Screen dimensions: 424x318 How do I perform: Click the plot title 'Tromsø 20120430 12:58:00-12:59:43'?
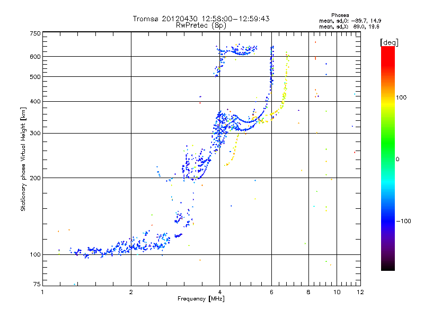201,19
